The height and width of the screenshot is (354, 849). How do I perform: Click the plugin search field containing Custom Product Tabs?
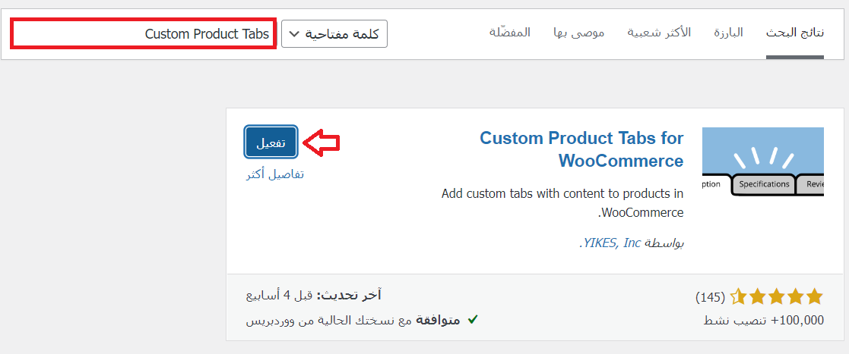[143, 34]
